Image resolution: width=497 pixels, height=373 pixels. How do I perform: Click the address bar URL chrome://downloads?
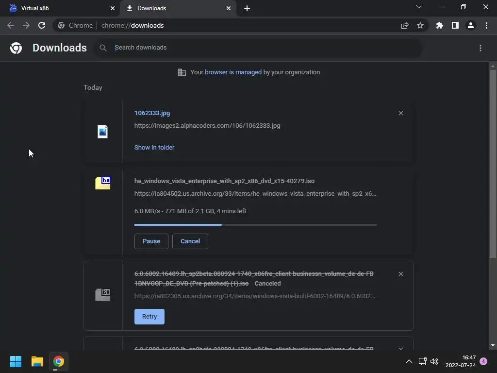tap(133, 25)
